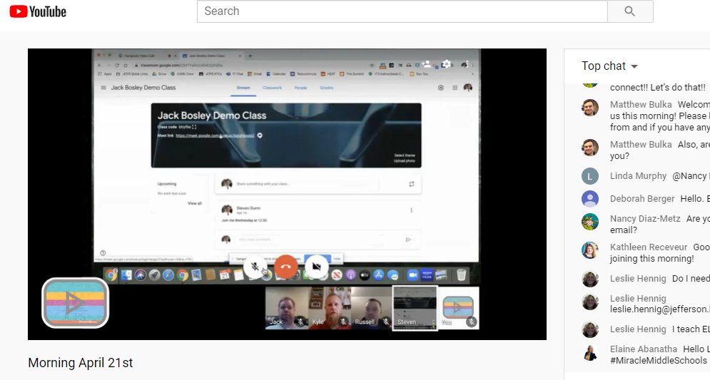
Task: Click Upload photo on the class banner
Action: (x=405, y=161)
